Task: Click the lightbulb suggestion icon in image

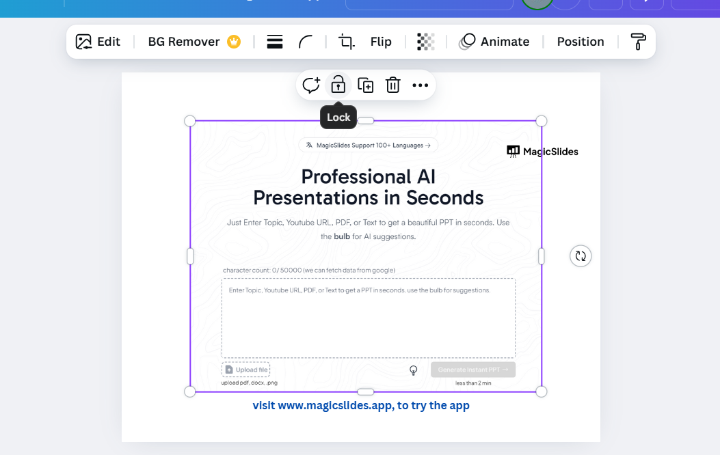Action: pos(413,370)
